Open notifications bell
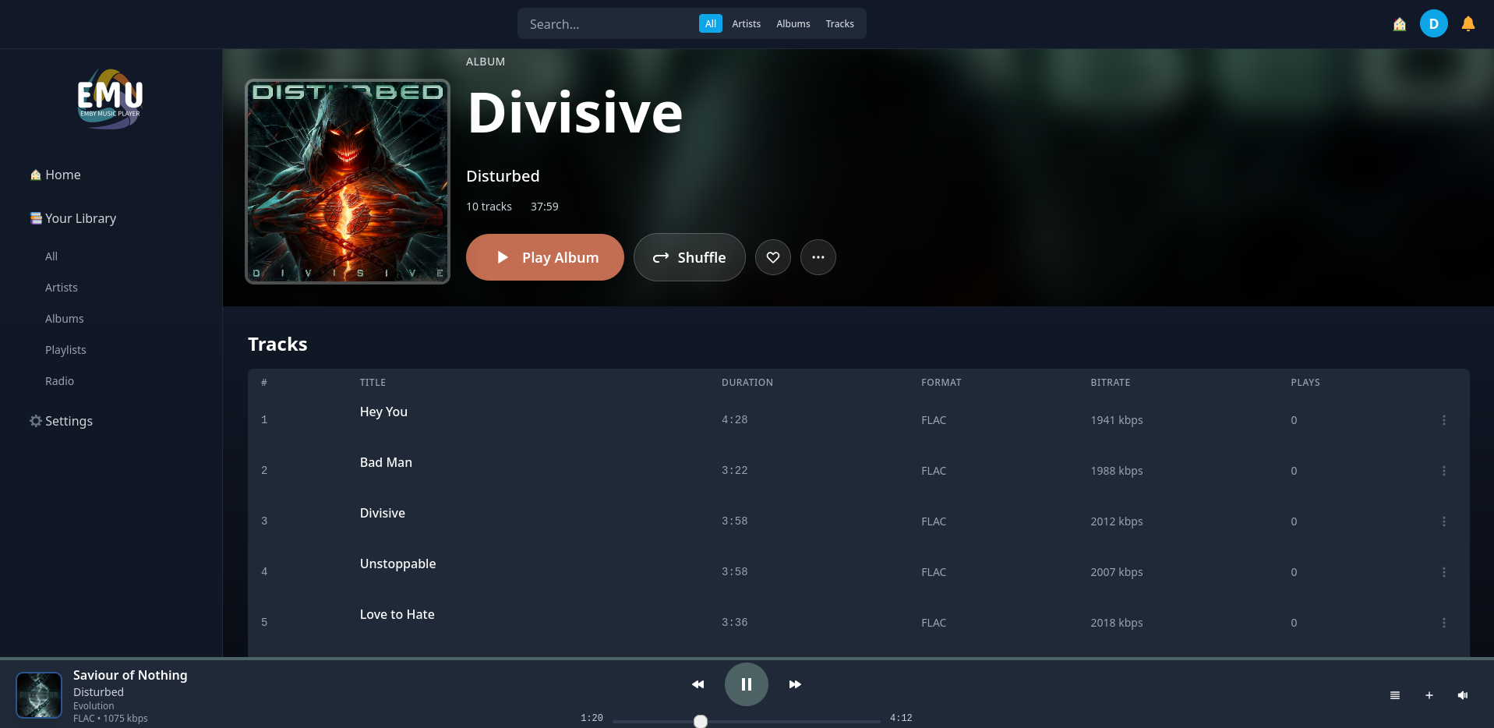The height and width of the screenshot is (728, 1494). point(1468,24)
